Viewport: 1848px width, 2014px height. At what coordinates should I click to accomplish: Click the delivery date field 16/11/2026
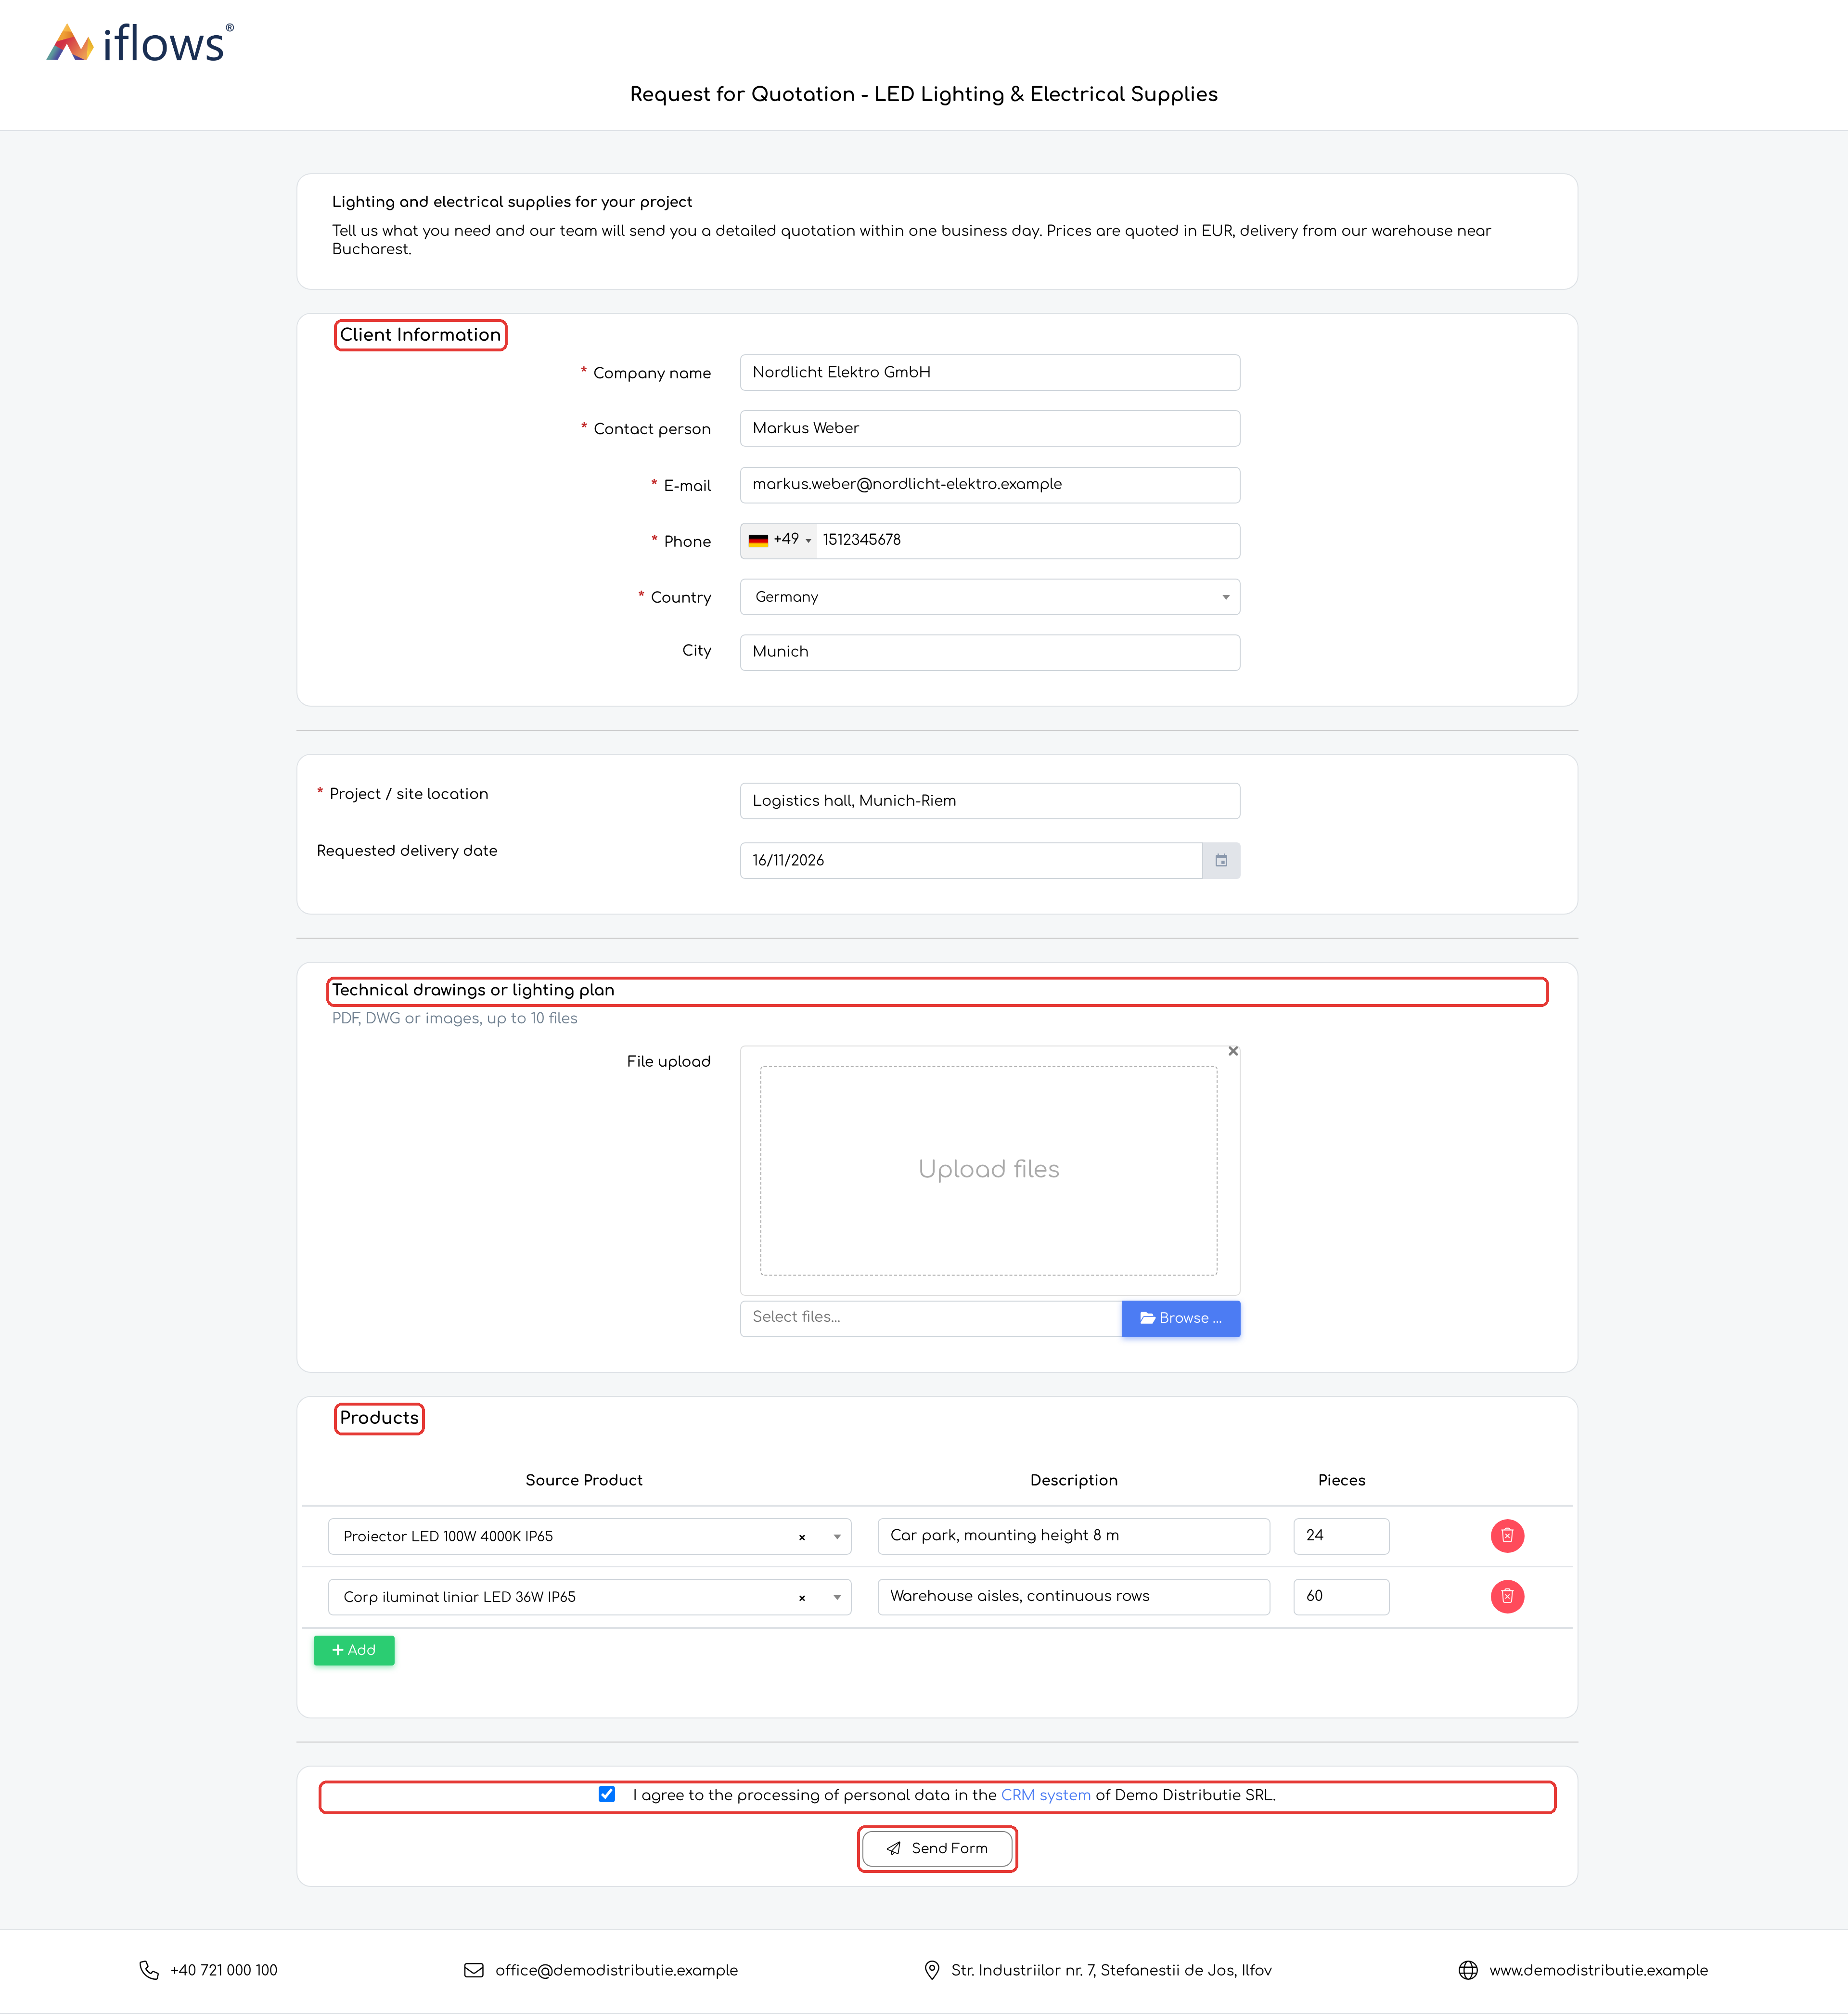(x=971, y=860)
